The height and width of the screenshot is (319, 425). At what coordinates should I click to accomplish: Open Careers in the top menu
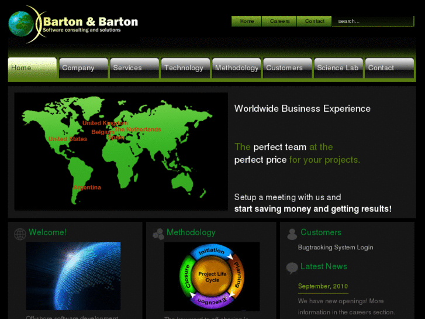279,21
